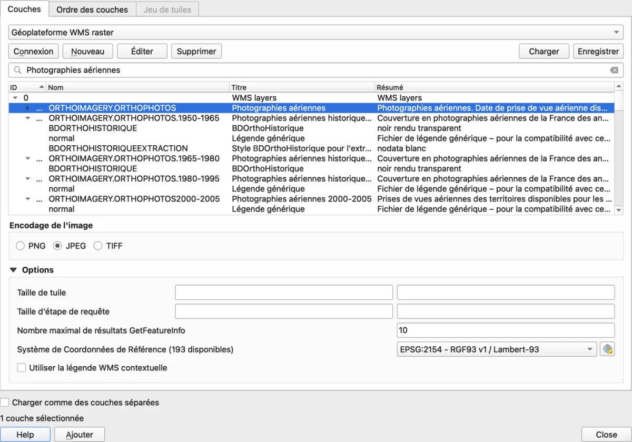Click the 'nodata blanc' summary cell
This screenshot has height=442, width=632.
[x=402, y=148]
